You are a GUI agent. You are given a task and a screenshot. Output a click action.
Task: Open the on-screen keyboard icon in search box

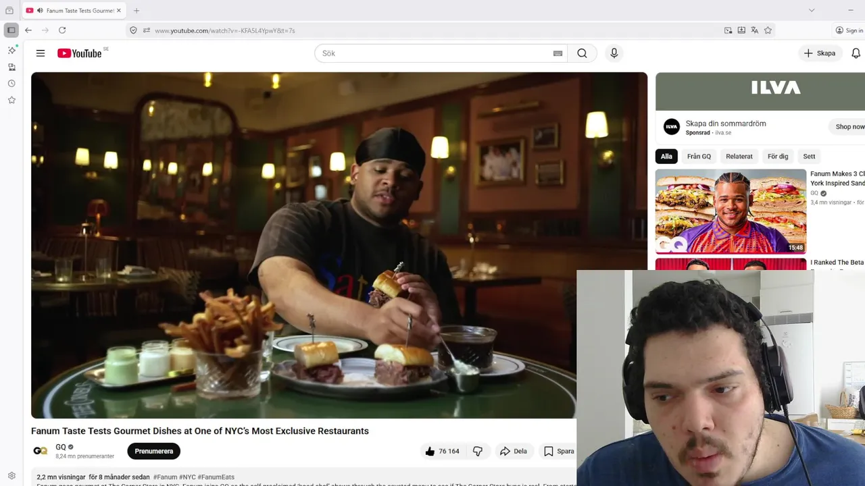pos(558,53)
